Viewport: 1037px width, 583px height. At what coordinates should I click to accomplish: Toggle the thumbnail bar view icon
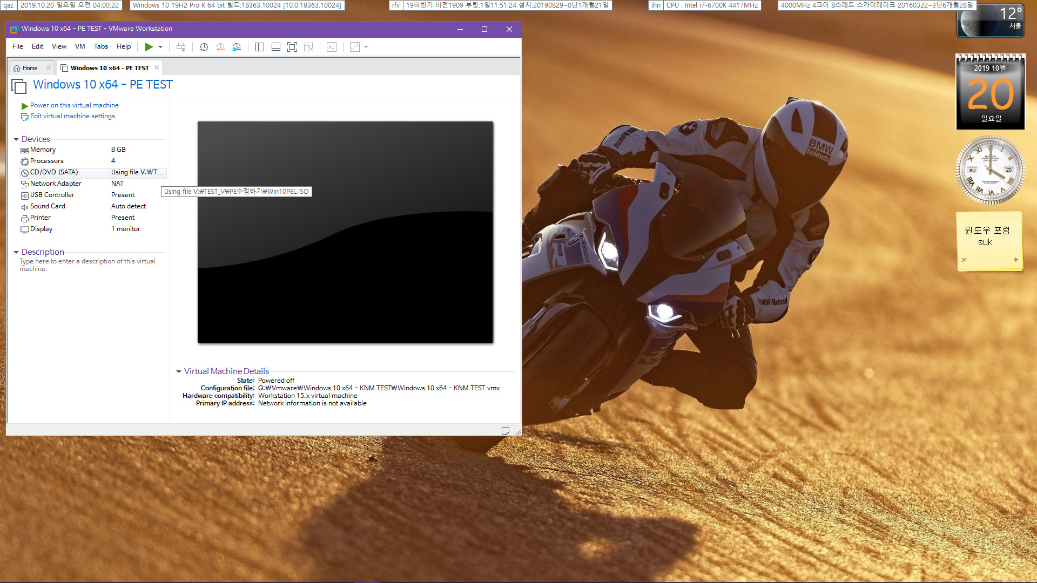click(x=276, y=47)
